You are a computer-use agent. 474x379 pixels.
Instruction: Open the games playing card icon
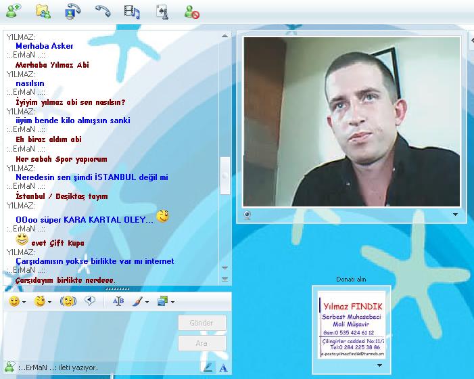(x=162, y=11)
